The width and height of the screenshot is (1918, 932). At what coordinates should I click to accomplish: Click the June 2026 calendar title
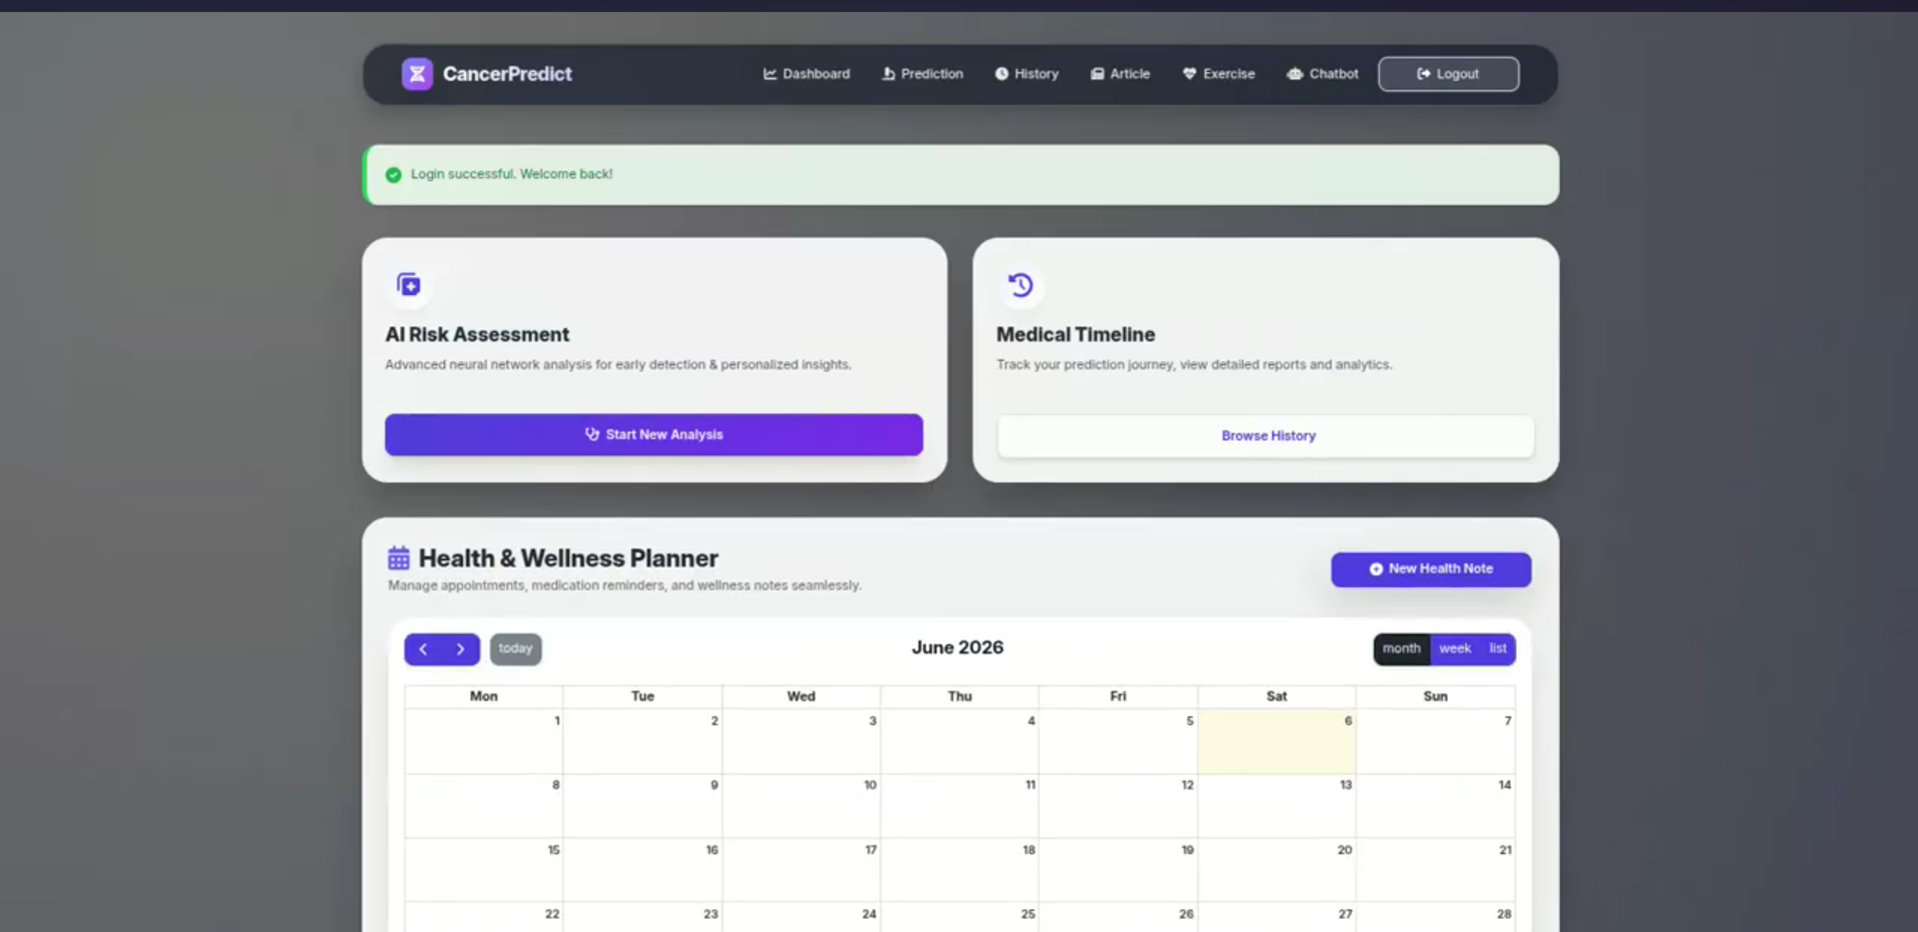(958, 648)
